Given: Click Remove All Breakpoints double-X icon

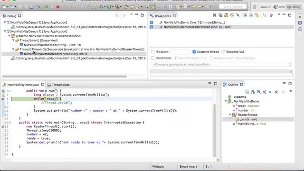Looking at the screenshot, I should coord(220,15).
